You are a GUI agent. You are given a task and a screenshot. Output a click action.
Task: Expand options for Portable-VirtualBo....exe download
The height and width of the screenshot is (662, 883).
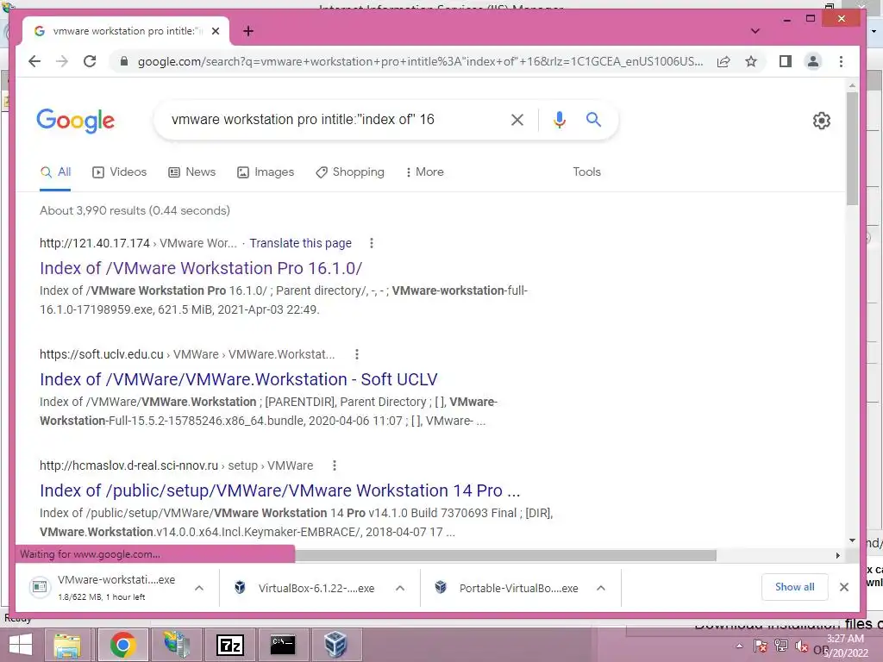tap(601, 588)
